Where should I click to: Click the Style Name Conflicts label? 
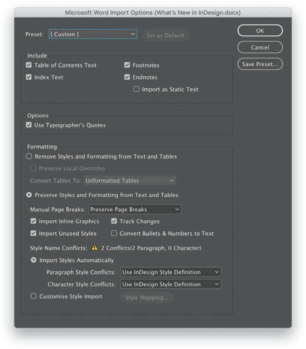[59, 248]
